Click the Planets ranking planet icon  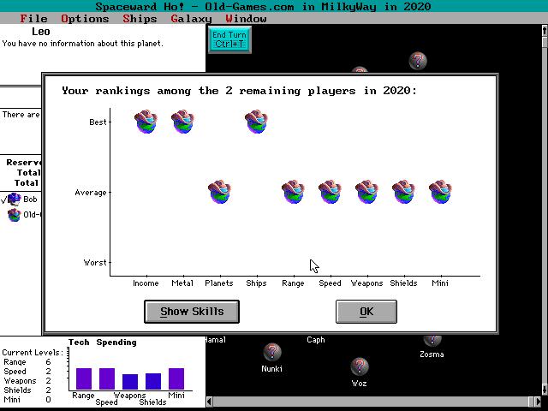pos(219,192)
